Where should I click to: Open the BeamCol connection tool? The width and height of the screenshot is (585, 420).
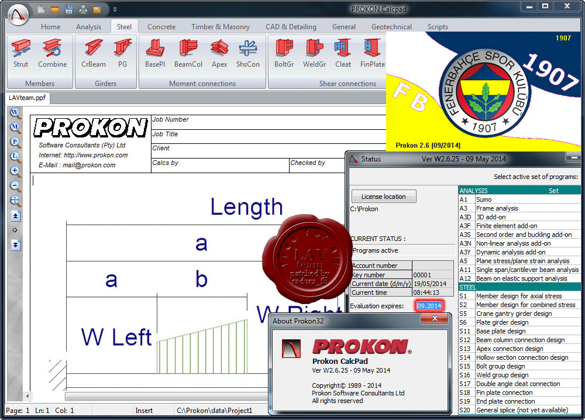coord(188,54)
